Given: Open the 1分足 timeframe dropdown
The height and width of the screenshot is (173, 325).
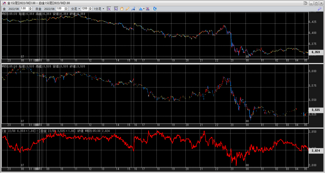Looking at the screenshot, I should pyautogui.click(x=99, y=9).
